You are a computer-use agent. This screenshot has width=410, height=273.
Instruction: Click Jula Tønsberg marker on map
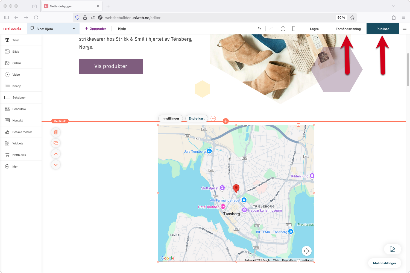pos(209,151)
